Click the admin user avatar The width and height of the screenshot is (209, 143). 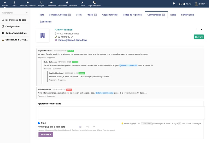[196, 4]
